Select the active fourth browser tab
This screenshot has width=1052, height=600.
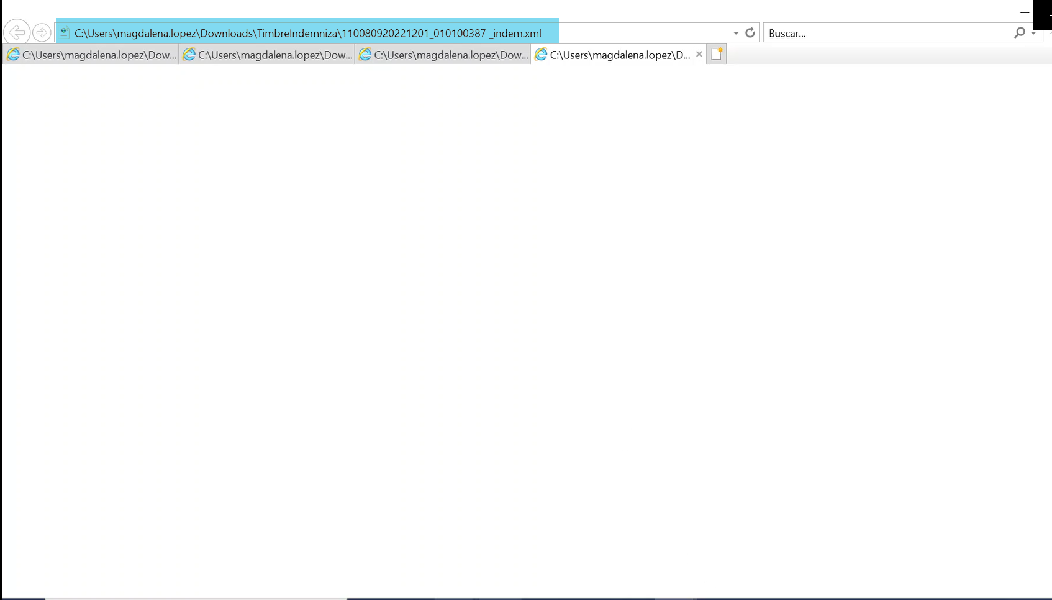click(619, 55)
